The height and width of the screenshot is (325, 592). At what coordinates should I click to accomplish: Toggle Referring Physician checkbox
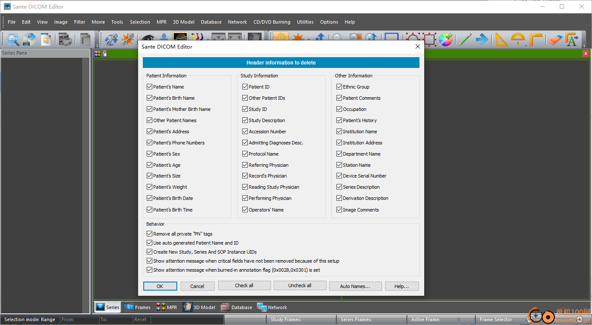point(245,165)
